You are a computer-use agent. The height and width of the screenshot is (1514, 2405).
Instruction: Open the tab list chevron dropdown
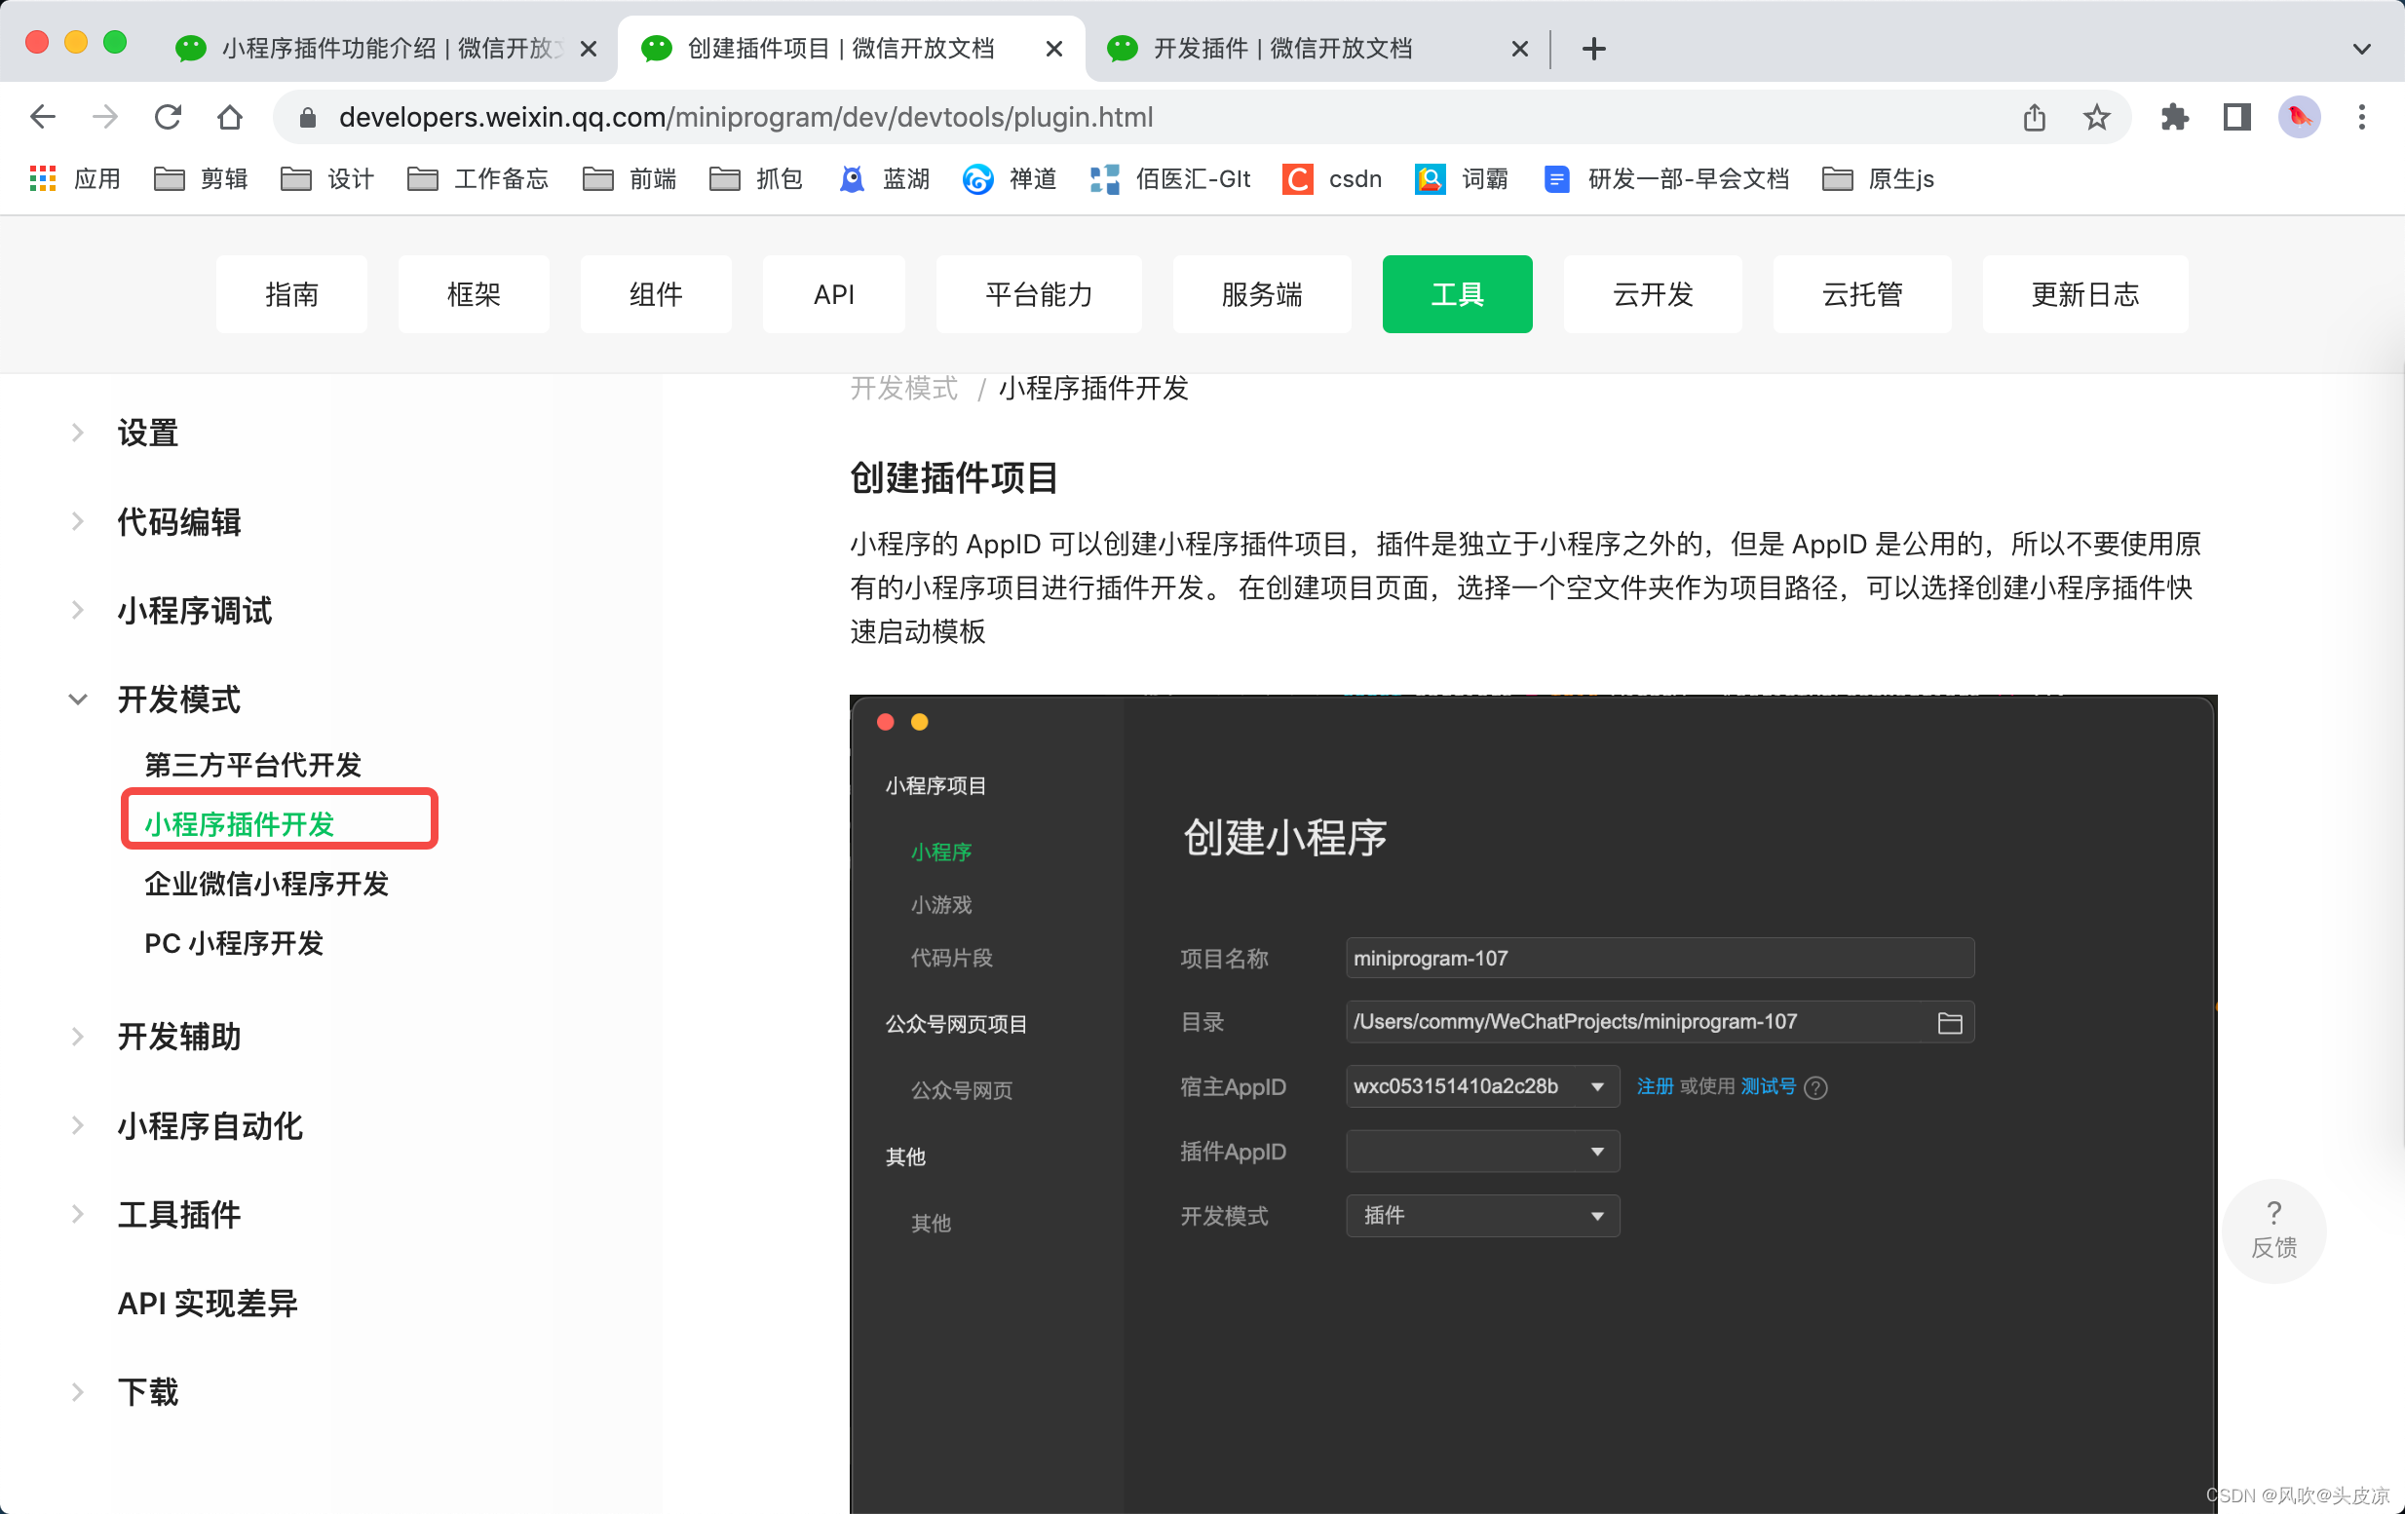pos(2361,48)
